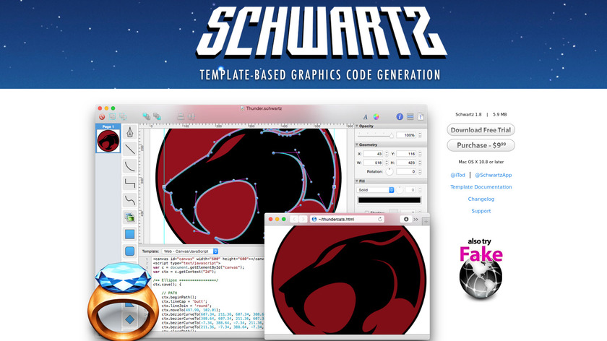The height and width of the screenshot is (341, 607).
Task: Select the Page 1 thumbnail
Action: (x=108, y=141)
